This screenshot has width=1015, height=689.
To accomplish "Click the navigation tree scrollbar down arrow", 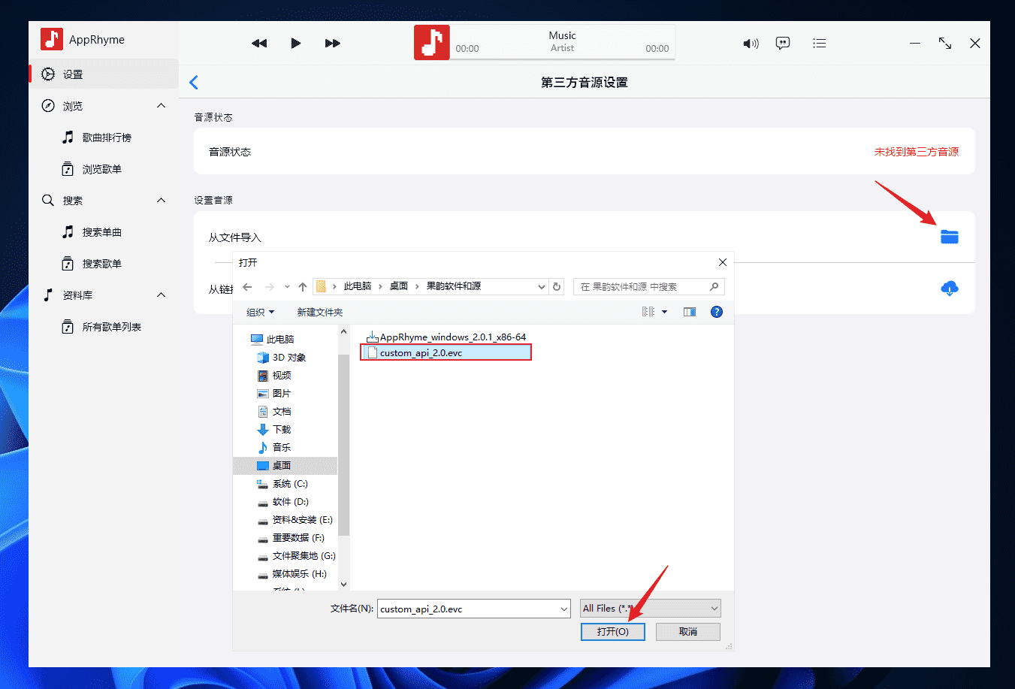I will click(344, 584).
